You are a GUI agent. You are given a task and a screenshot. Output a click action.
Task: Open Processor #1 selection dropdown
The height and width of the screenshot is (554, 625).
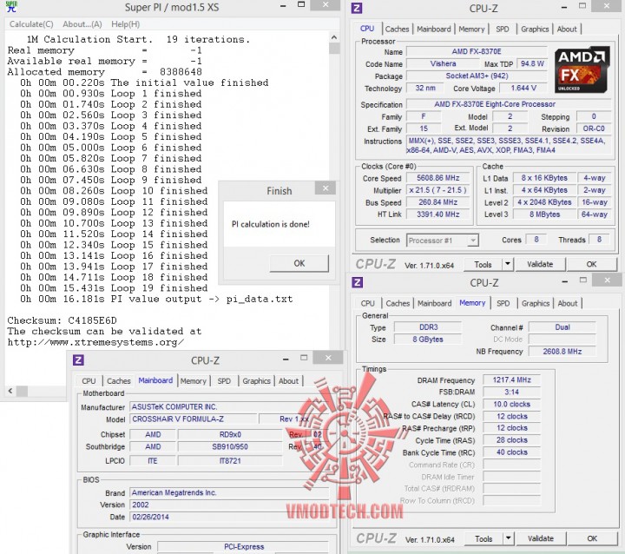pos(443,241)
